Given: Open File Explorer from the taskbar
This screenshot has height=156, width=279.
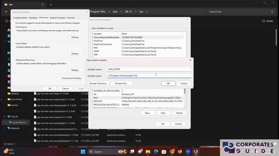Looking at the screenshot, I should [148, 152].
